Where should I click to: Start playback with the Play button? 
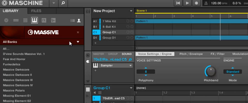coord(187,3)
